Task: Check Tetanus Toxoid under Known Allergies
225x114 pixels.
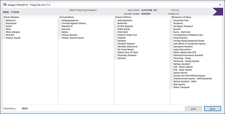Action: pos(4,38)
